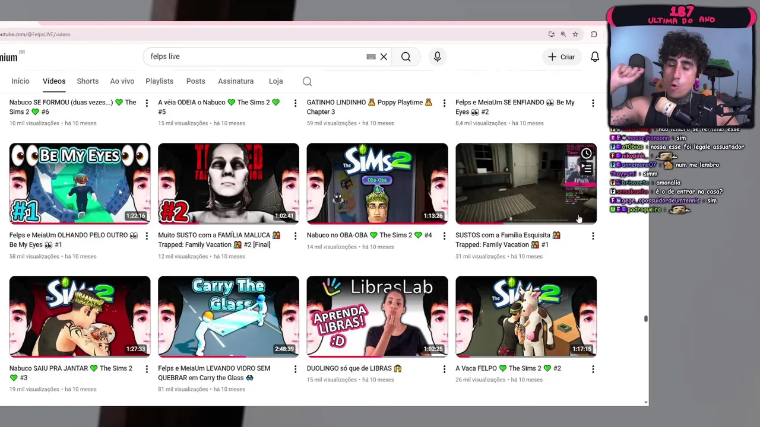Click the browser address bar URL
This screenshot has height=427, width=760.
[36, 34]
